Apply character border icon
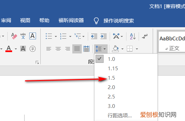 point(33,36)
